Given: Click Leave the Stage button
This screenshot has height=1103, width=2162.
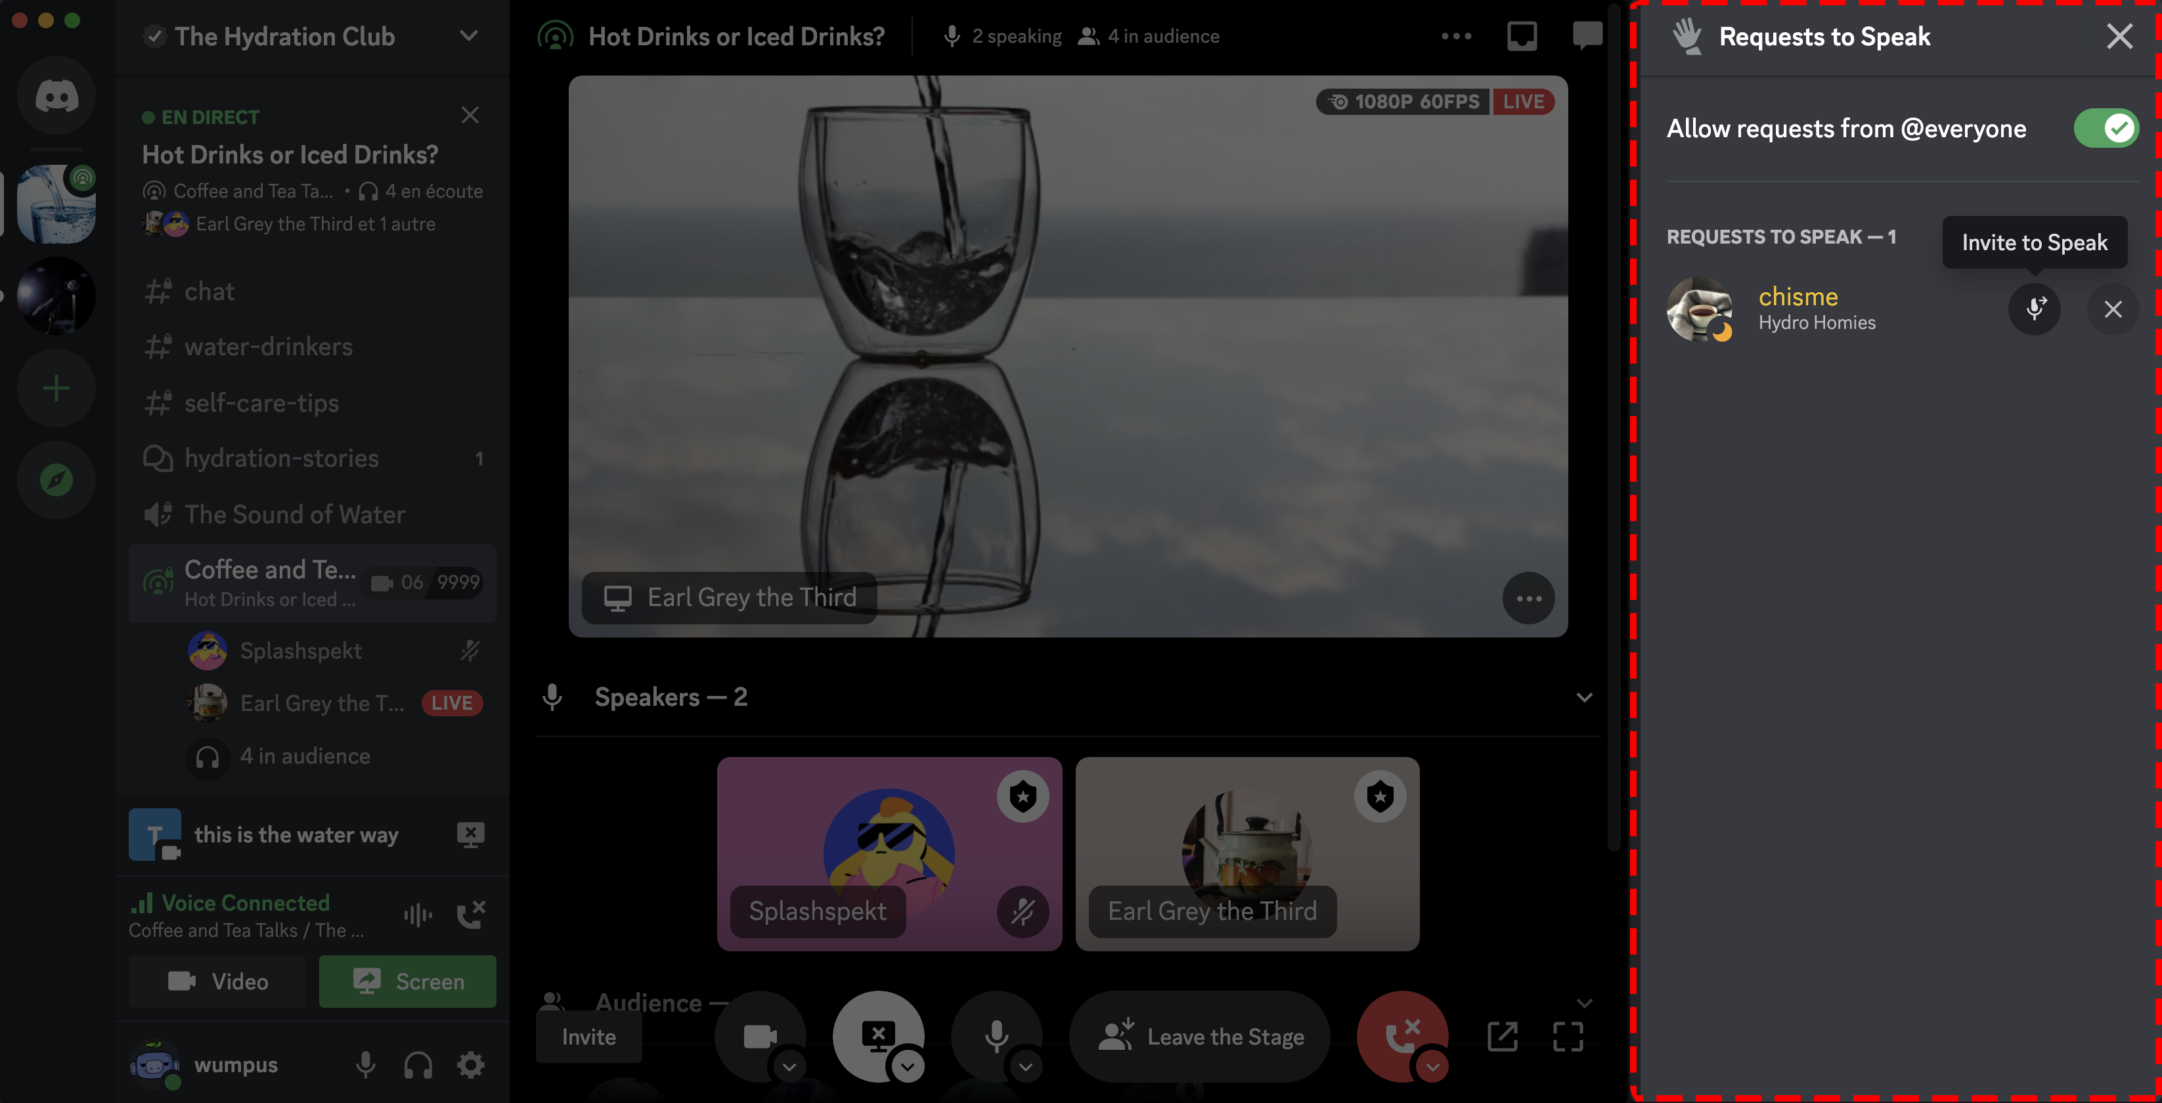Looking at the screenshot, I should [1206, 1037].
